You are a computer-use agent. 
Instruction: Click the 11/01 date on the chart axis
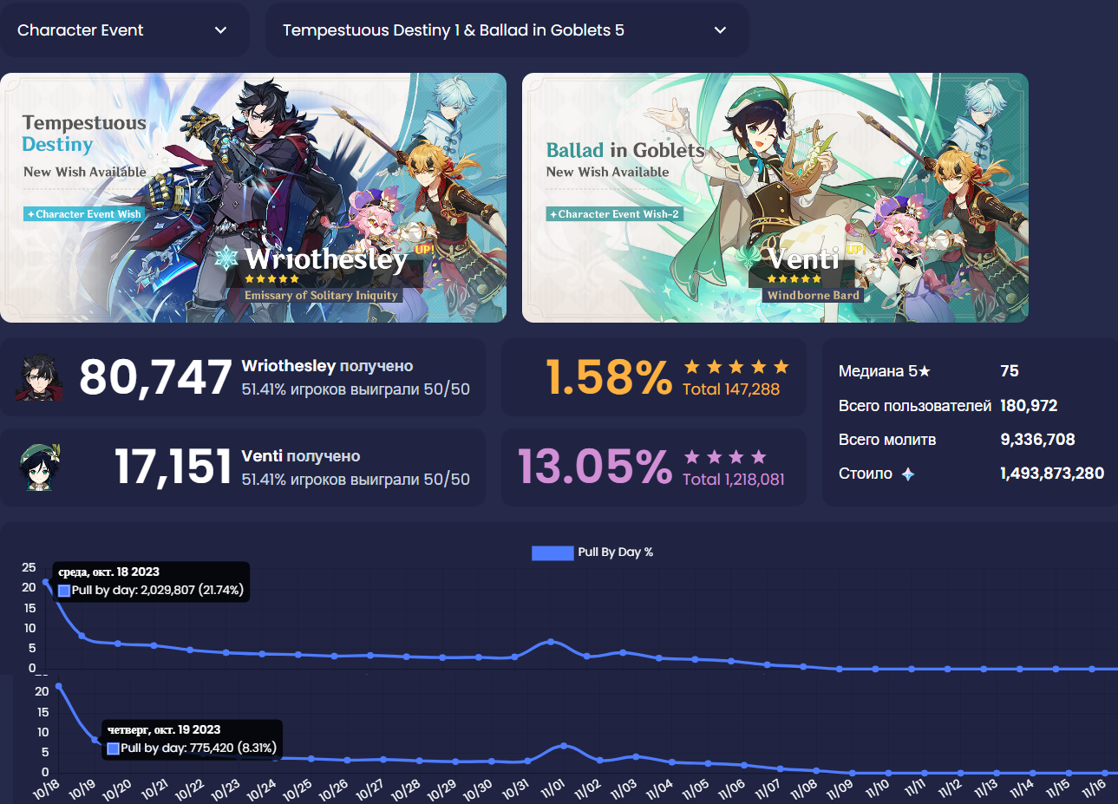click(x=552, y=788)
